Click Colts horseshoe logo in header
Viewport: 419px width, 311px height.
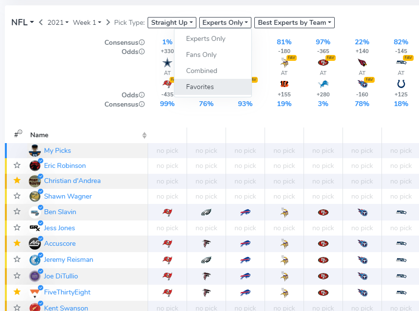pyautogui.click(x=401, y=84)
